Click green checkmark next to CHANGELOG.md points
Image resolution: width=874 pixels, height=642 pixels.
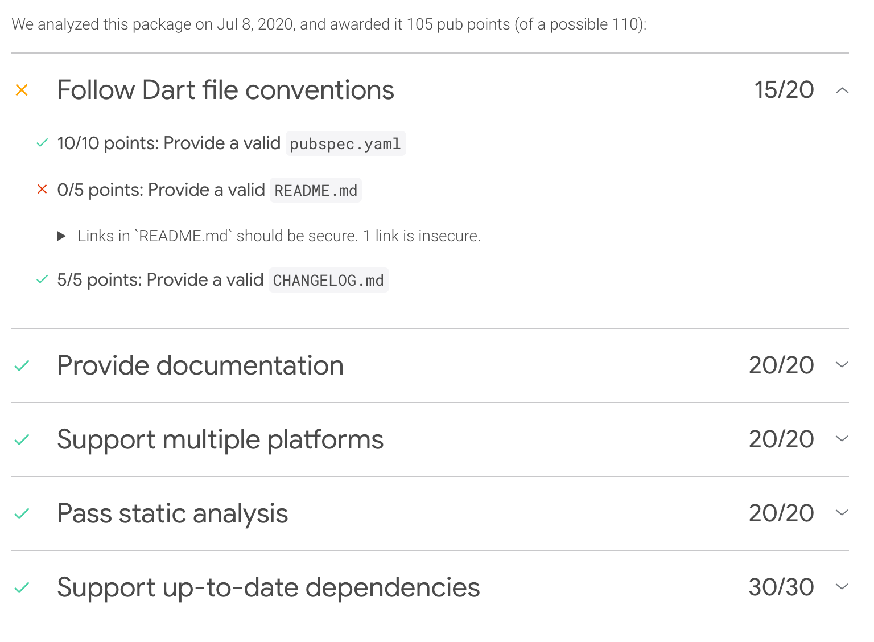tap(42, 279)
